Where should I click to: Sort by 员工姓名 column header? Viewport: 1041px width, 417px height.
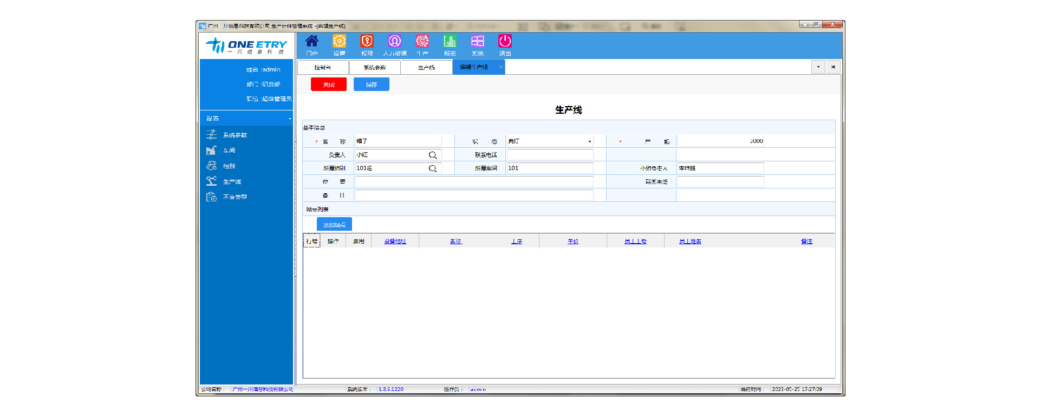click(690, 242)
